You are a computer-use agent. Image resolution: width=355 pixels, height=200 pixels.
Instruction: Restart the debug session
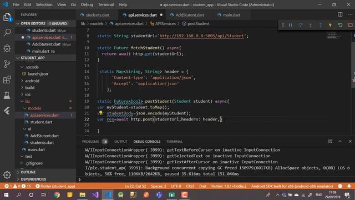point(340,25)
